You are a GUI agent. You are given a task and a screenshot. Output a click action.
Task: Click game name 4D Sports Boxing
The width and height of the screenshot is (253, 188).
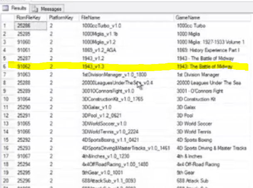pos(194,140)
